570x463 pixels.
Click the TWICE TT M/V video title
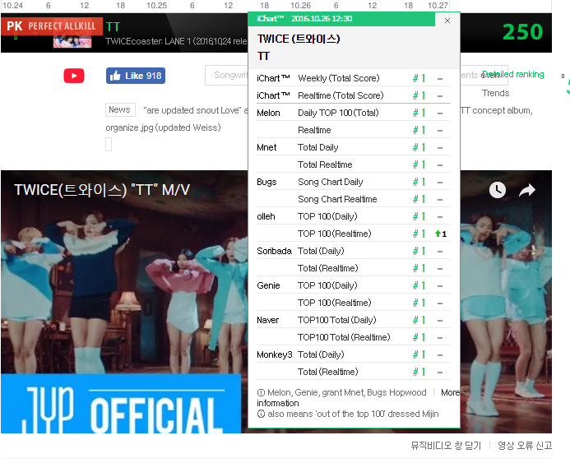[x=102, y=190]
